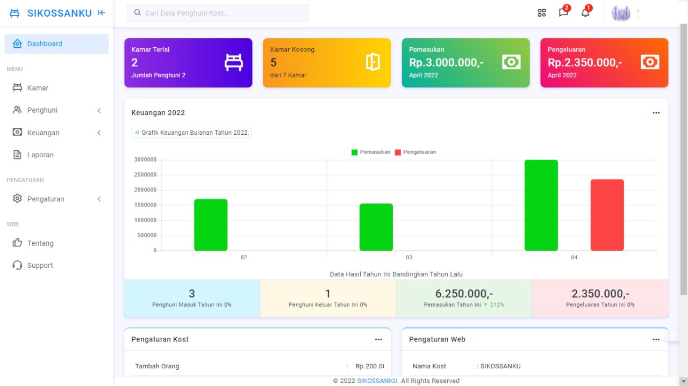The image size is (688, 386).
Task: Open the notification bell with badge 1
Action: [585, 12]
